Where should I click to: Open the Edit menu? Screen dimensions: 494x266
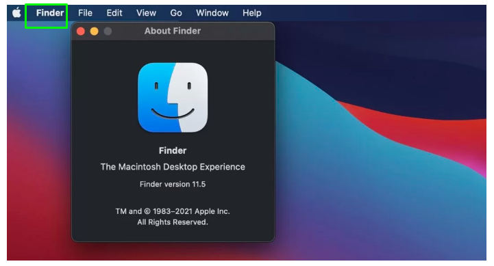(114, 13)
